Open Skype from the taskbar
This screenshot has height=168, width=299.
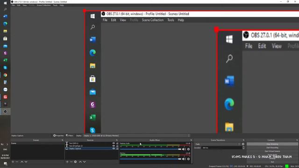click(5, 68)
